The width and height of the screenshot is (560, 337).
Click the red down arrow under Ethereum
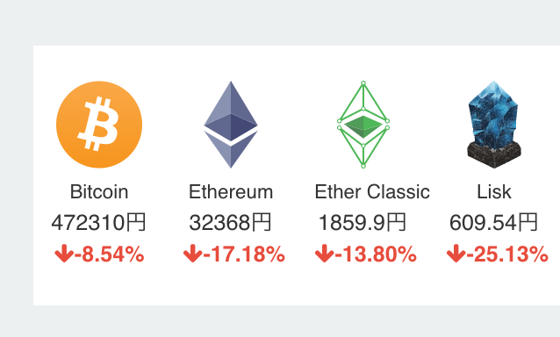click(193, 254)
